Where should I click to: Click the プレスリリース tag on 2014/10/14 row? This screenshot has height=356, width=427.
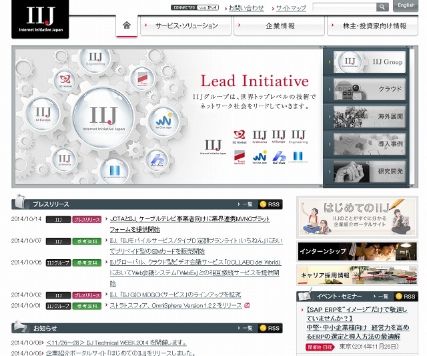(x=87, y=220)
